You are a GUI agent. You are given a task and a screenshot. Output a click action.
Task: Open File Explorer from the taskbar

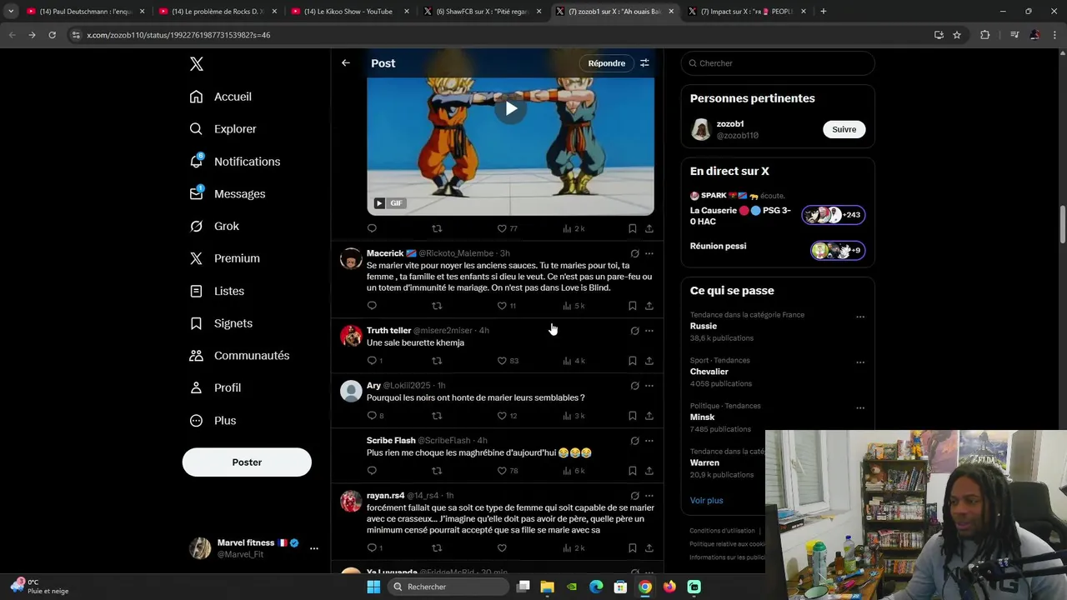[x=548, y=587]
